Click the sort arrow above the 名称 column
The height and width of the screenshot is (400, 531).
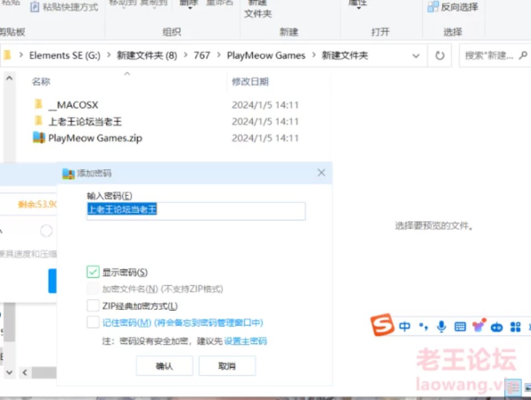point(127,73)
